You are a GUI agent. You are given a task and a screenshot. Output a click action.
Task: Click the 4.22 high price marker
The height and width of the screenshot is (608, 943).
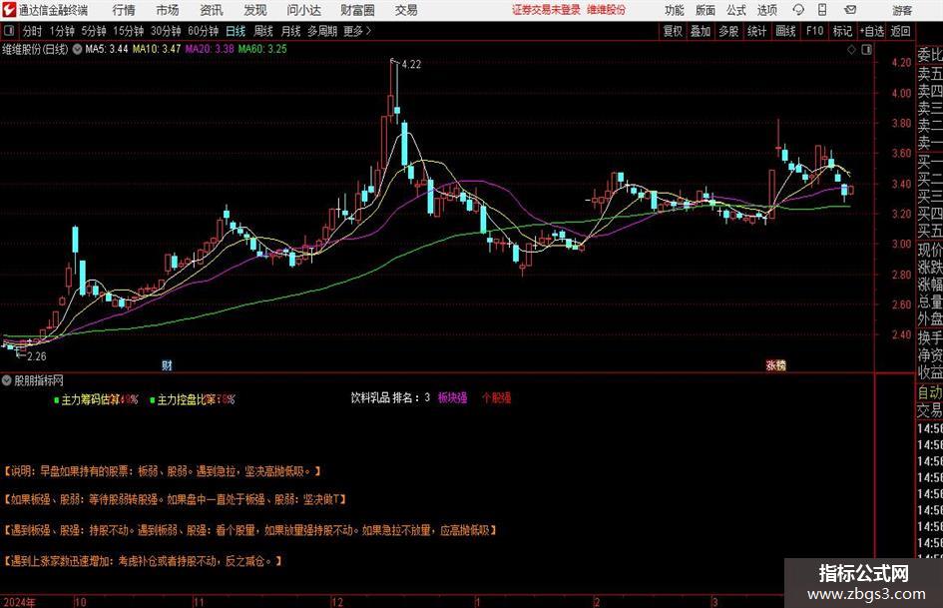click(x=411, y=65)
